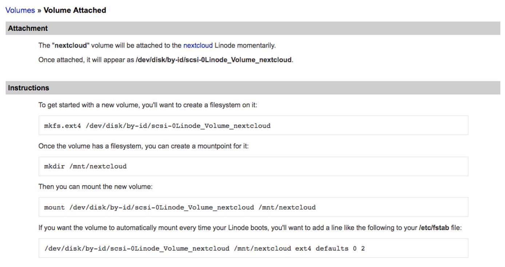Select the Attachment section header bar
Viewport: 505px width, 267px height.
[x=252, y=28]
